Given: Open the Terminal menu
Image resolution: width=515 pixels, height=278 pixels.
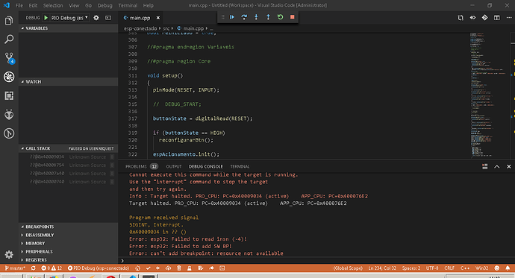Looking at the screenshot, I should [x=128, y=5].
